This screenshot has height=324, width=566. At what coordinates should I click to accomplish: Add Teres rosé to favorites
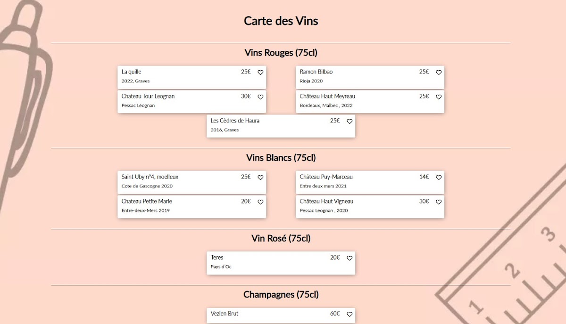coord(350,258)
